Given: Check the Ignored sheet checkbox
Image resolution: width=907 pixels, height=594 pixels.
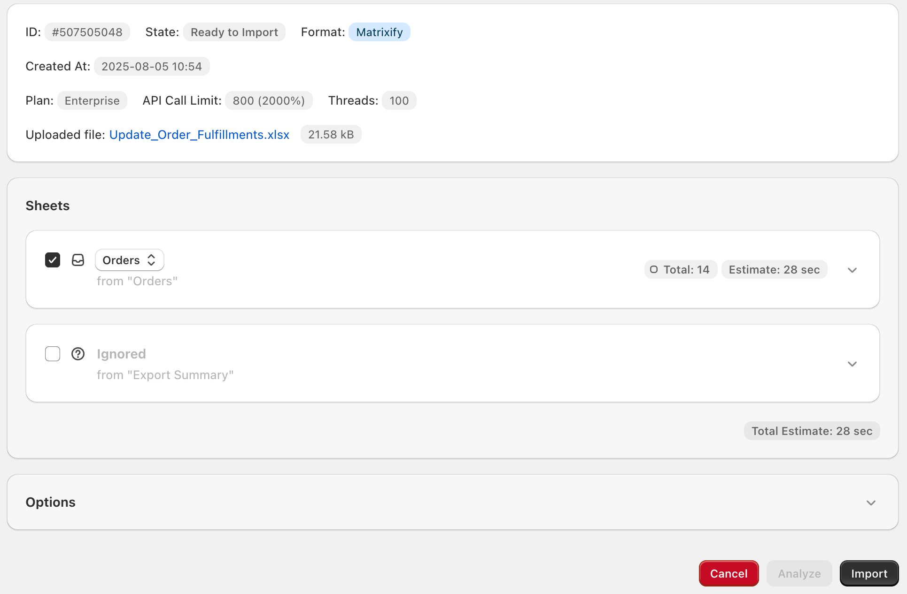Looking at the screenshot, I should click(x=53, y=354).
